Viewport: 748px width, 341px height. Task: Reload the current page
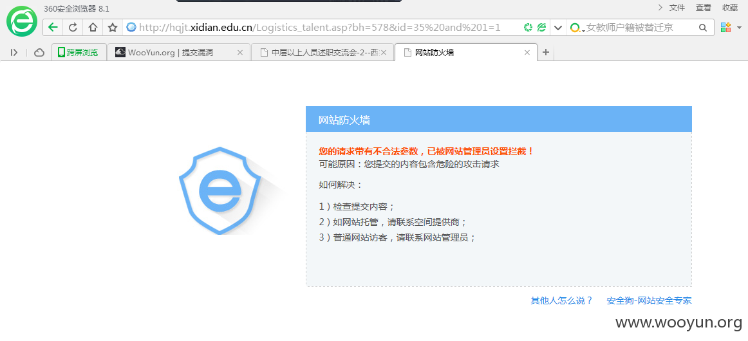coord(73,28)
